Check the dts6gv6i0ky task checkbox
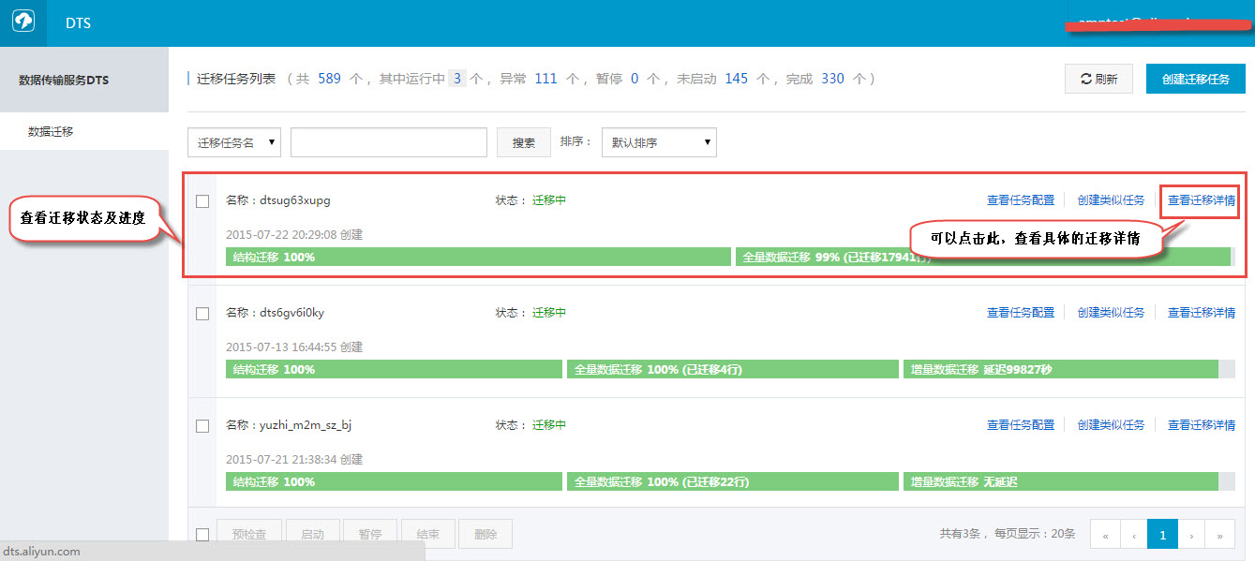This screenshot has width=1255, height=561. tap(202, 313)
